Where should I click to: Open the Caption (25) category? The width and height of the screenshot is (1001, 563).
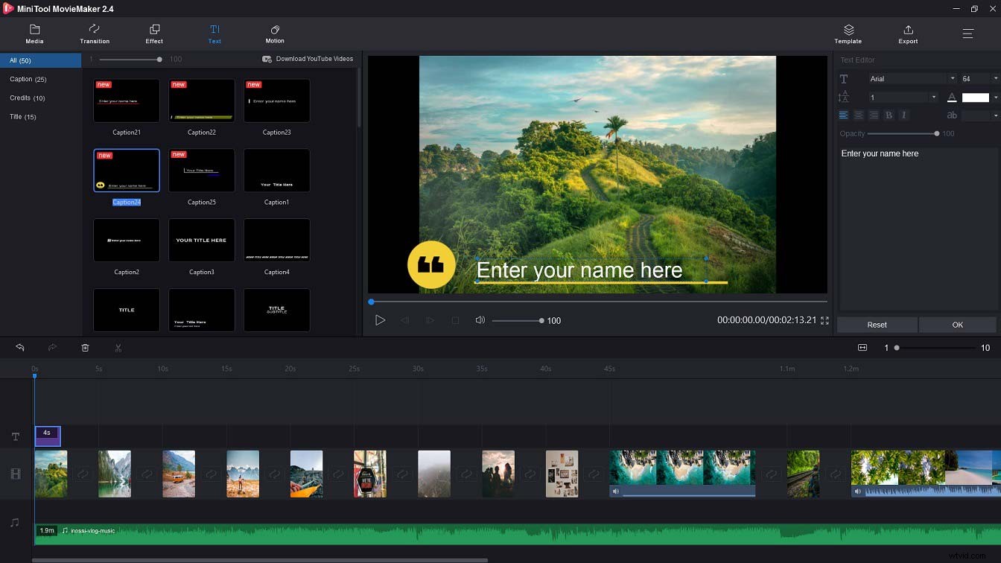click(28, 79)
